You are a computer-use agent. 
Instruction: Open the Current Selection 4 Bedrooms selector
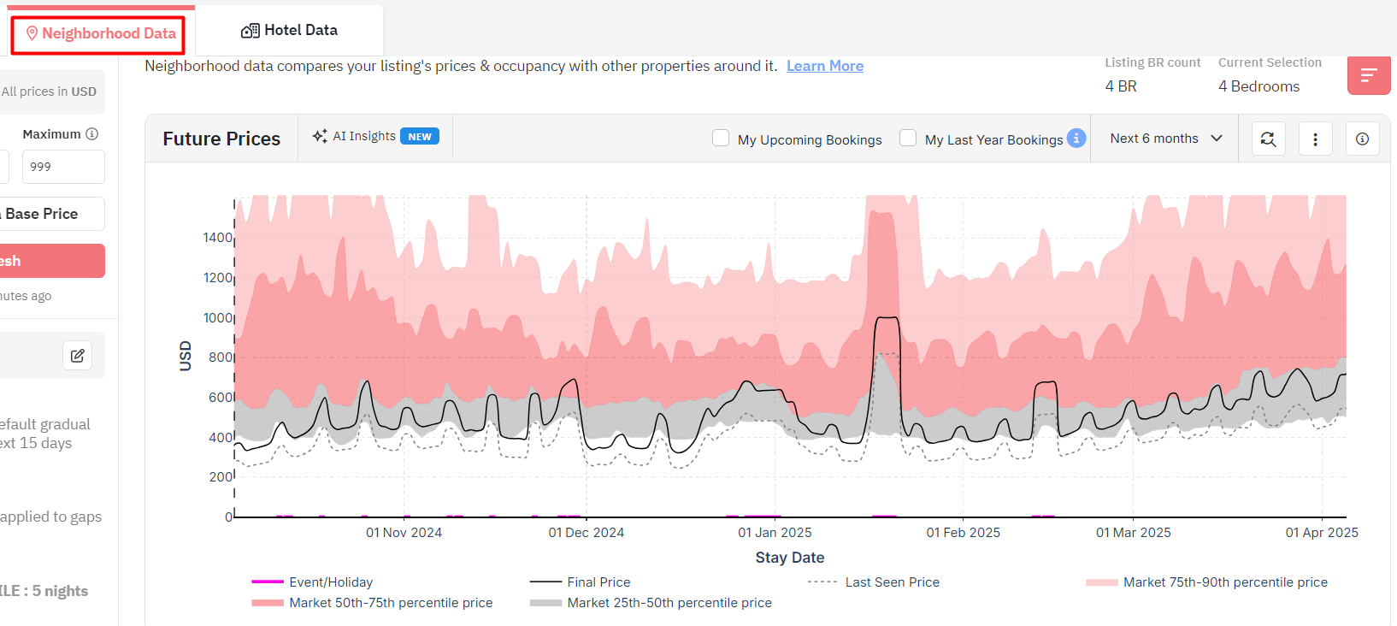point(1258,86)
